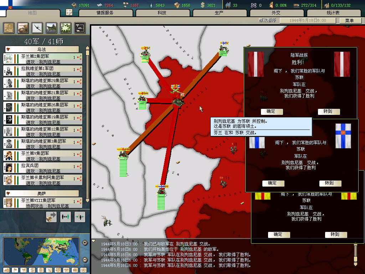Select army 拉脱维亚第1军团
Viewport: 365px width, 274px height.
click(43, 71)
